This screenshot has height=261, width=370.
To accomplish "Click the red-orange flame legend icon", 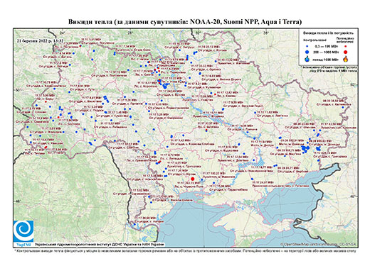I will pyautogui.click(x=346, y=59).
